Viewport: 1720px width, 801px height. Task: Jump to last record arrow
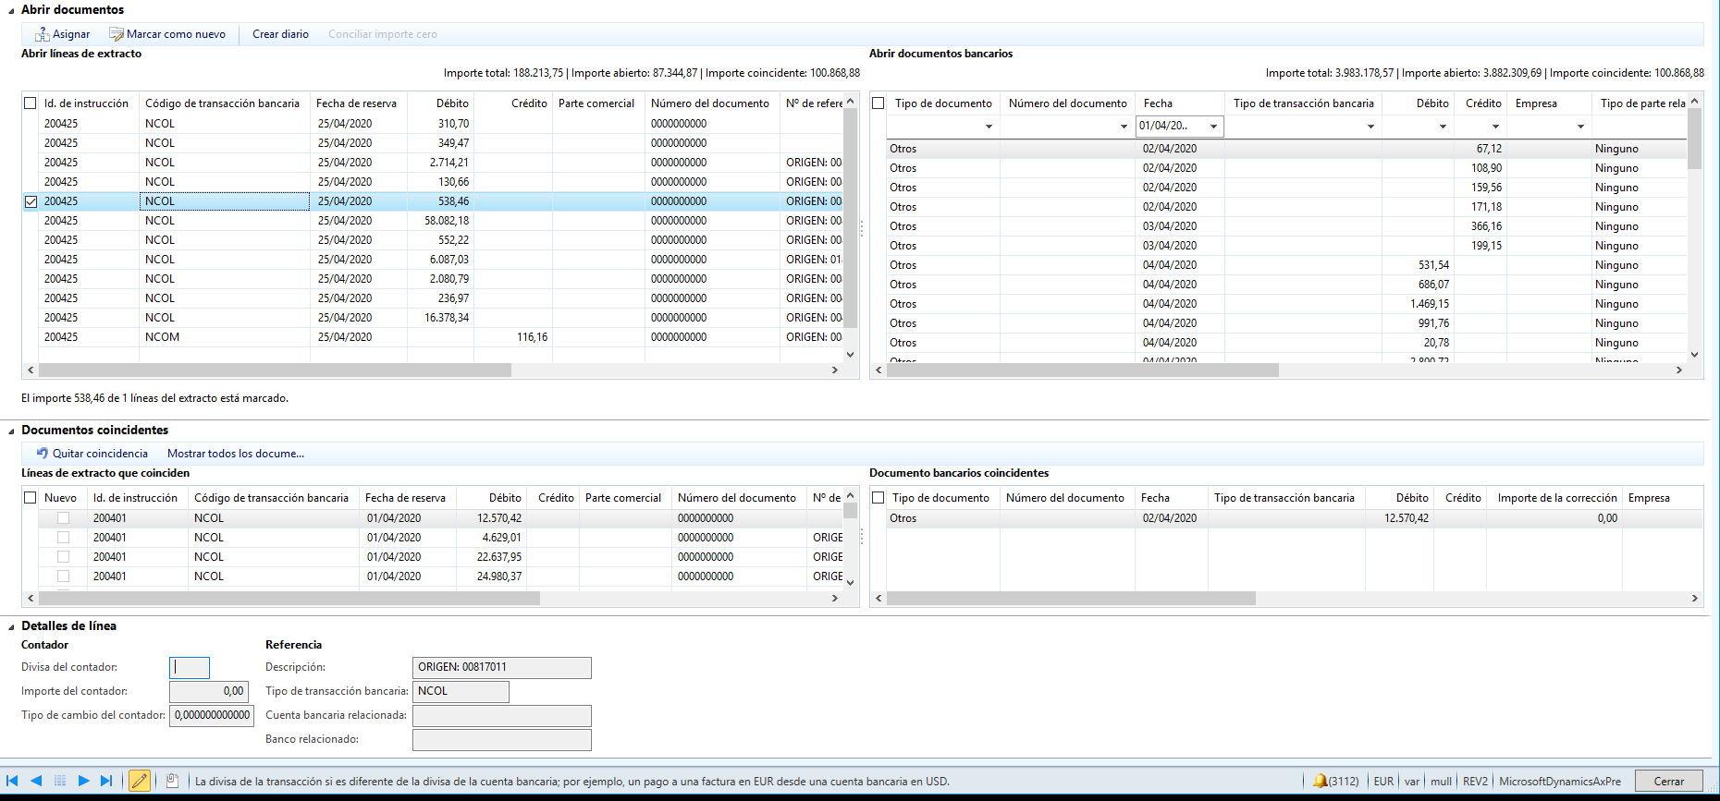(x=106, y=781)
